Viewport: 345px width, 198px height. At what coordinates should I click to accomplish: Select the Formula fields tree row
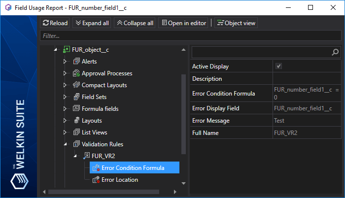pyautogui.click(x=100, y=109)
